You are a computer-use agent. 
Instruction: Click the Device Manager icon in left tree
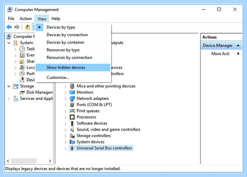click(22, 80)
